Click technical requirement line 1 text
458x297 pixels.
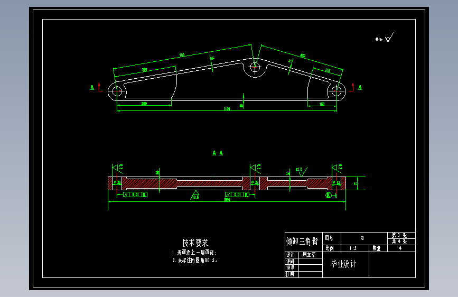(x=194, y=253)
